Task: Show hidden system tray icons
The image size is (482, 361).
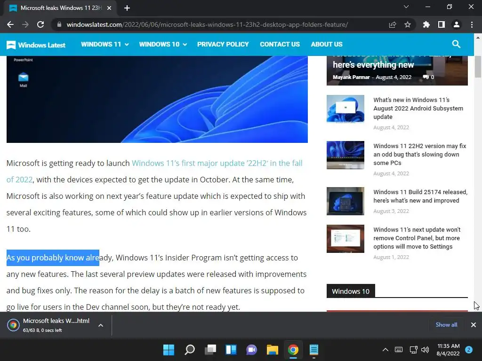Action: point(385,350)
